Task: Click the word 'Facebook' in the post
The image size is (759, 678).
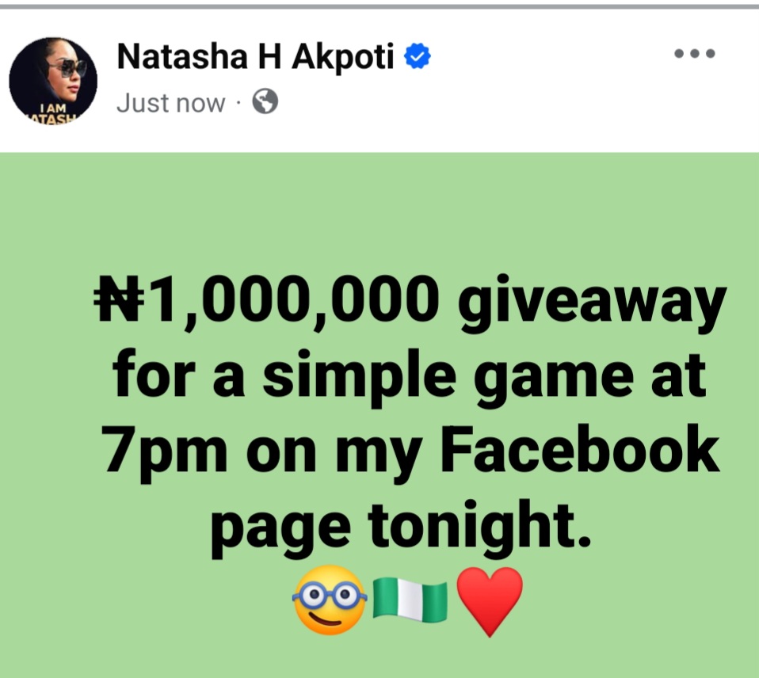Action: (x=580, y=448)
